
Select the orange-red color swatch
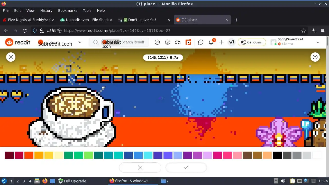tap(29, 155)
